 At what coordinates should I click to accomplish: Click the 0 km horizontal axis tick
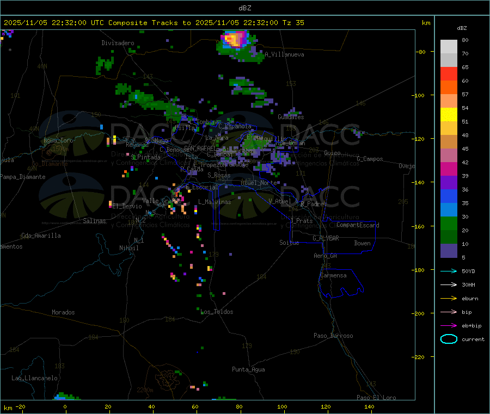[x=65, y=406]
